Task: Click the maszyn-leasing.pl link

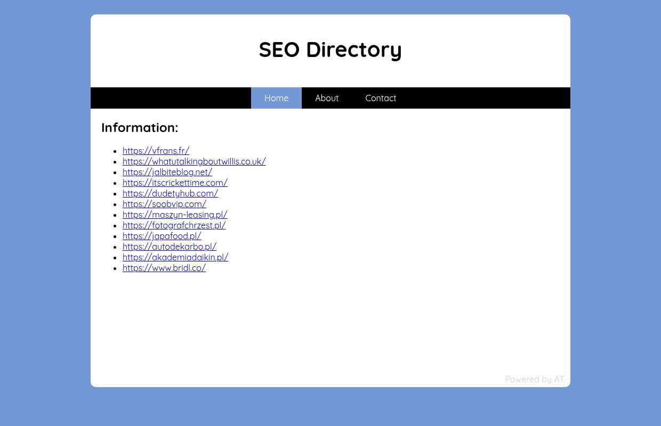Action: point(175,215)
